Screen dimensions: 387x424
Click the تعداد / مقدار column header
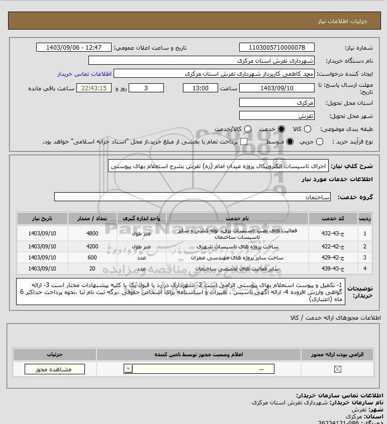click(x=92, y=218)
